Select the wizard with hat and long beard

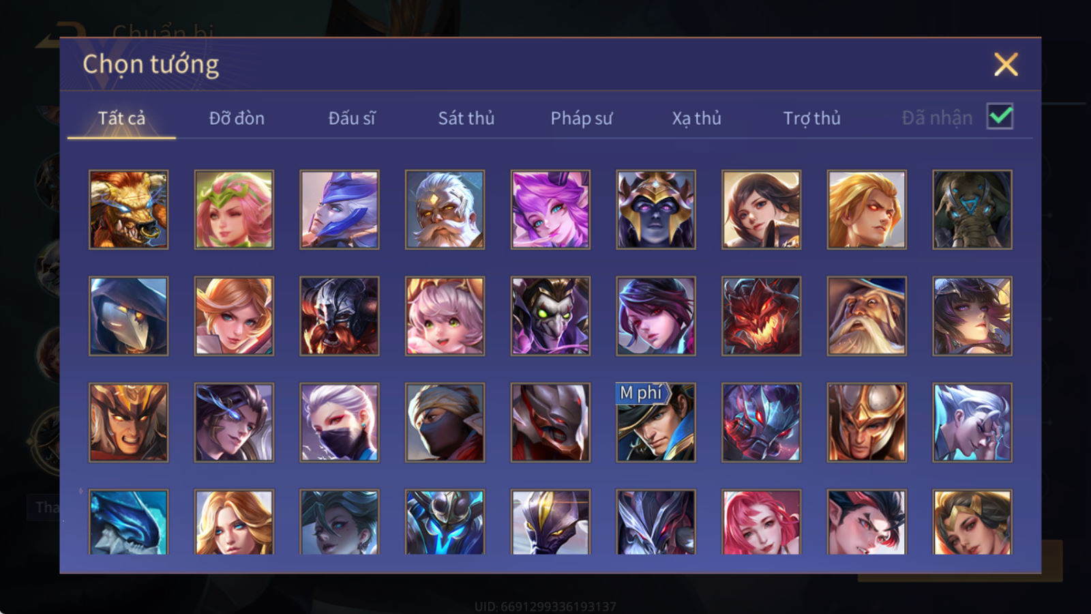867,316
